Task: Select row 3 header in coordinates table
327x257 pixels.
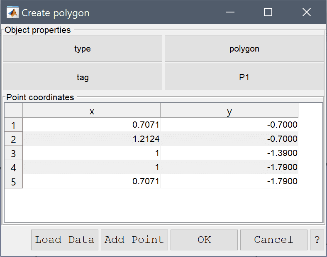Action: pos(14,153)
